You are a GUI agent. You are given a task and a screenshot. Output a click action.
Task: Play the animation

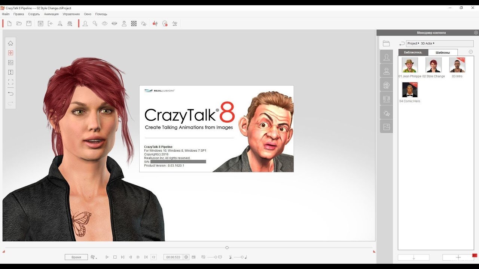click(107, 257)
